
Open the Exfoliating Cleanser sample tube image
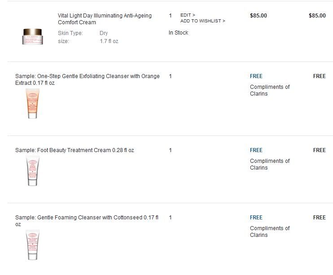pos(31,103)
